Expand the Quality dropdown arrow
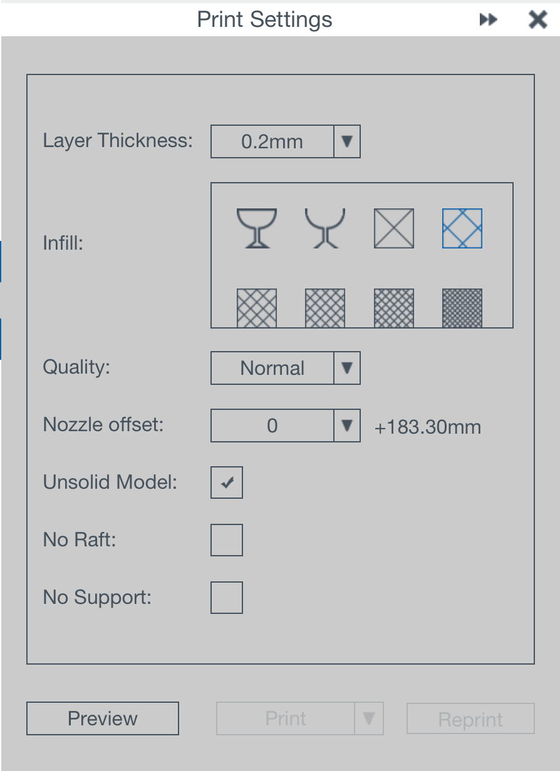The image size is (560, 771). tap(347, 368)
